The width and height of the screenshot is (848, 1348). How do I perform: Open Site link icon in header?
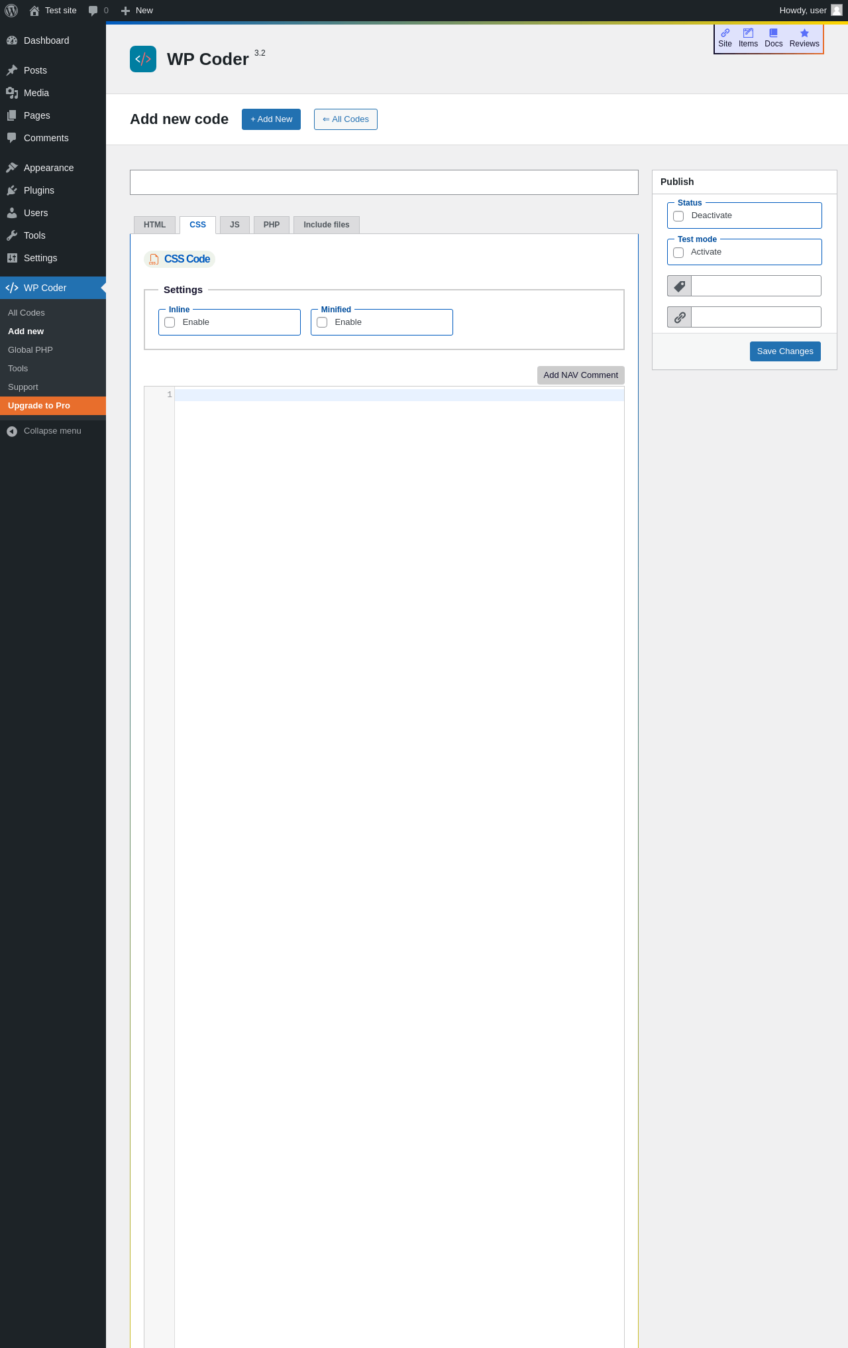point(725,38)
